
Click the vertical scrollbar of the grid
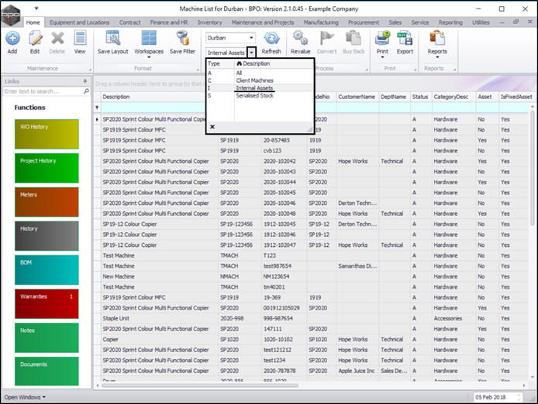point(532,168)
